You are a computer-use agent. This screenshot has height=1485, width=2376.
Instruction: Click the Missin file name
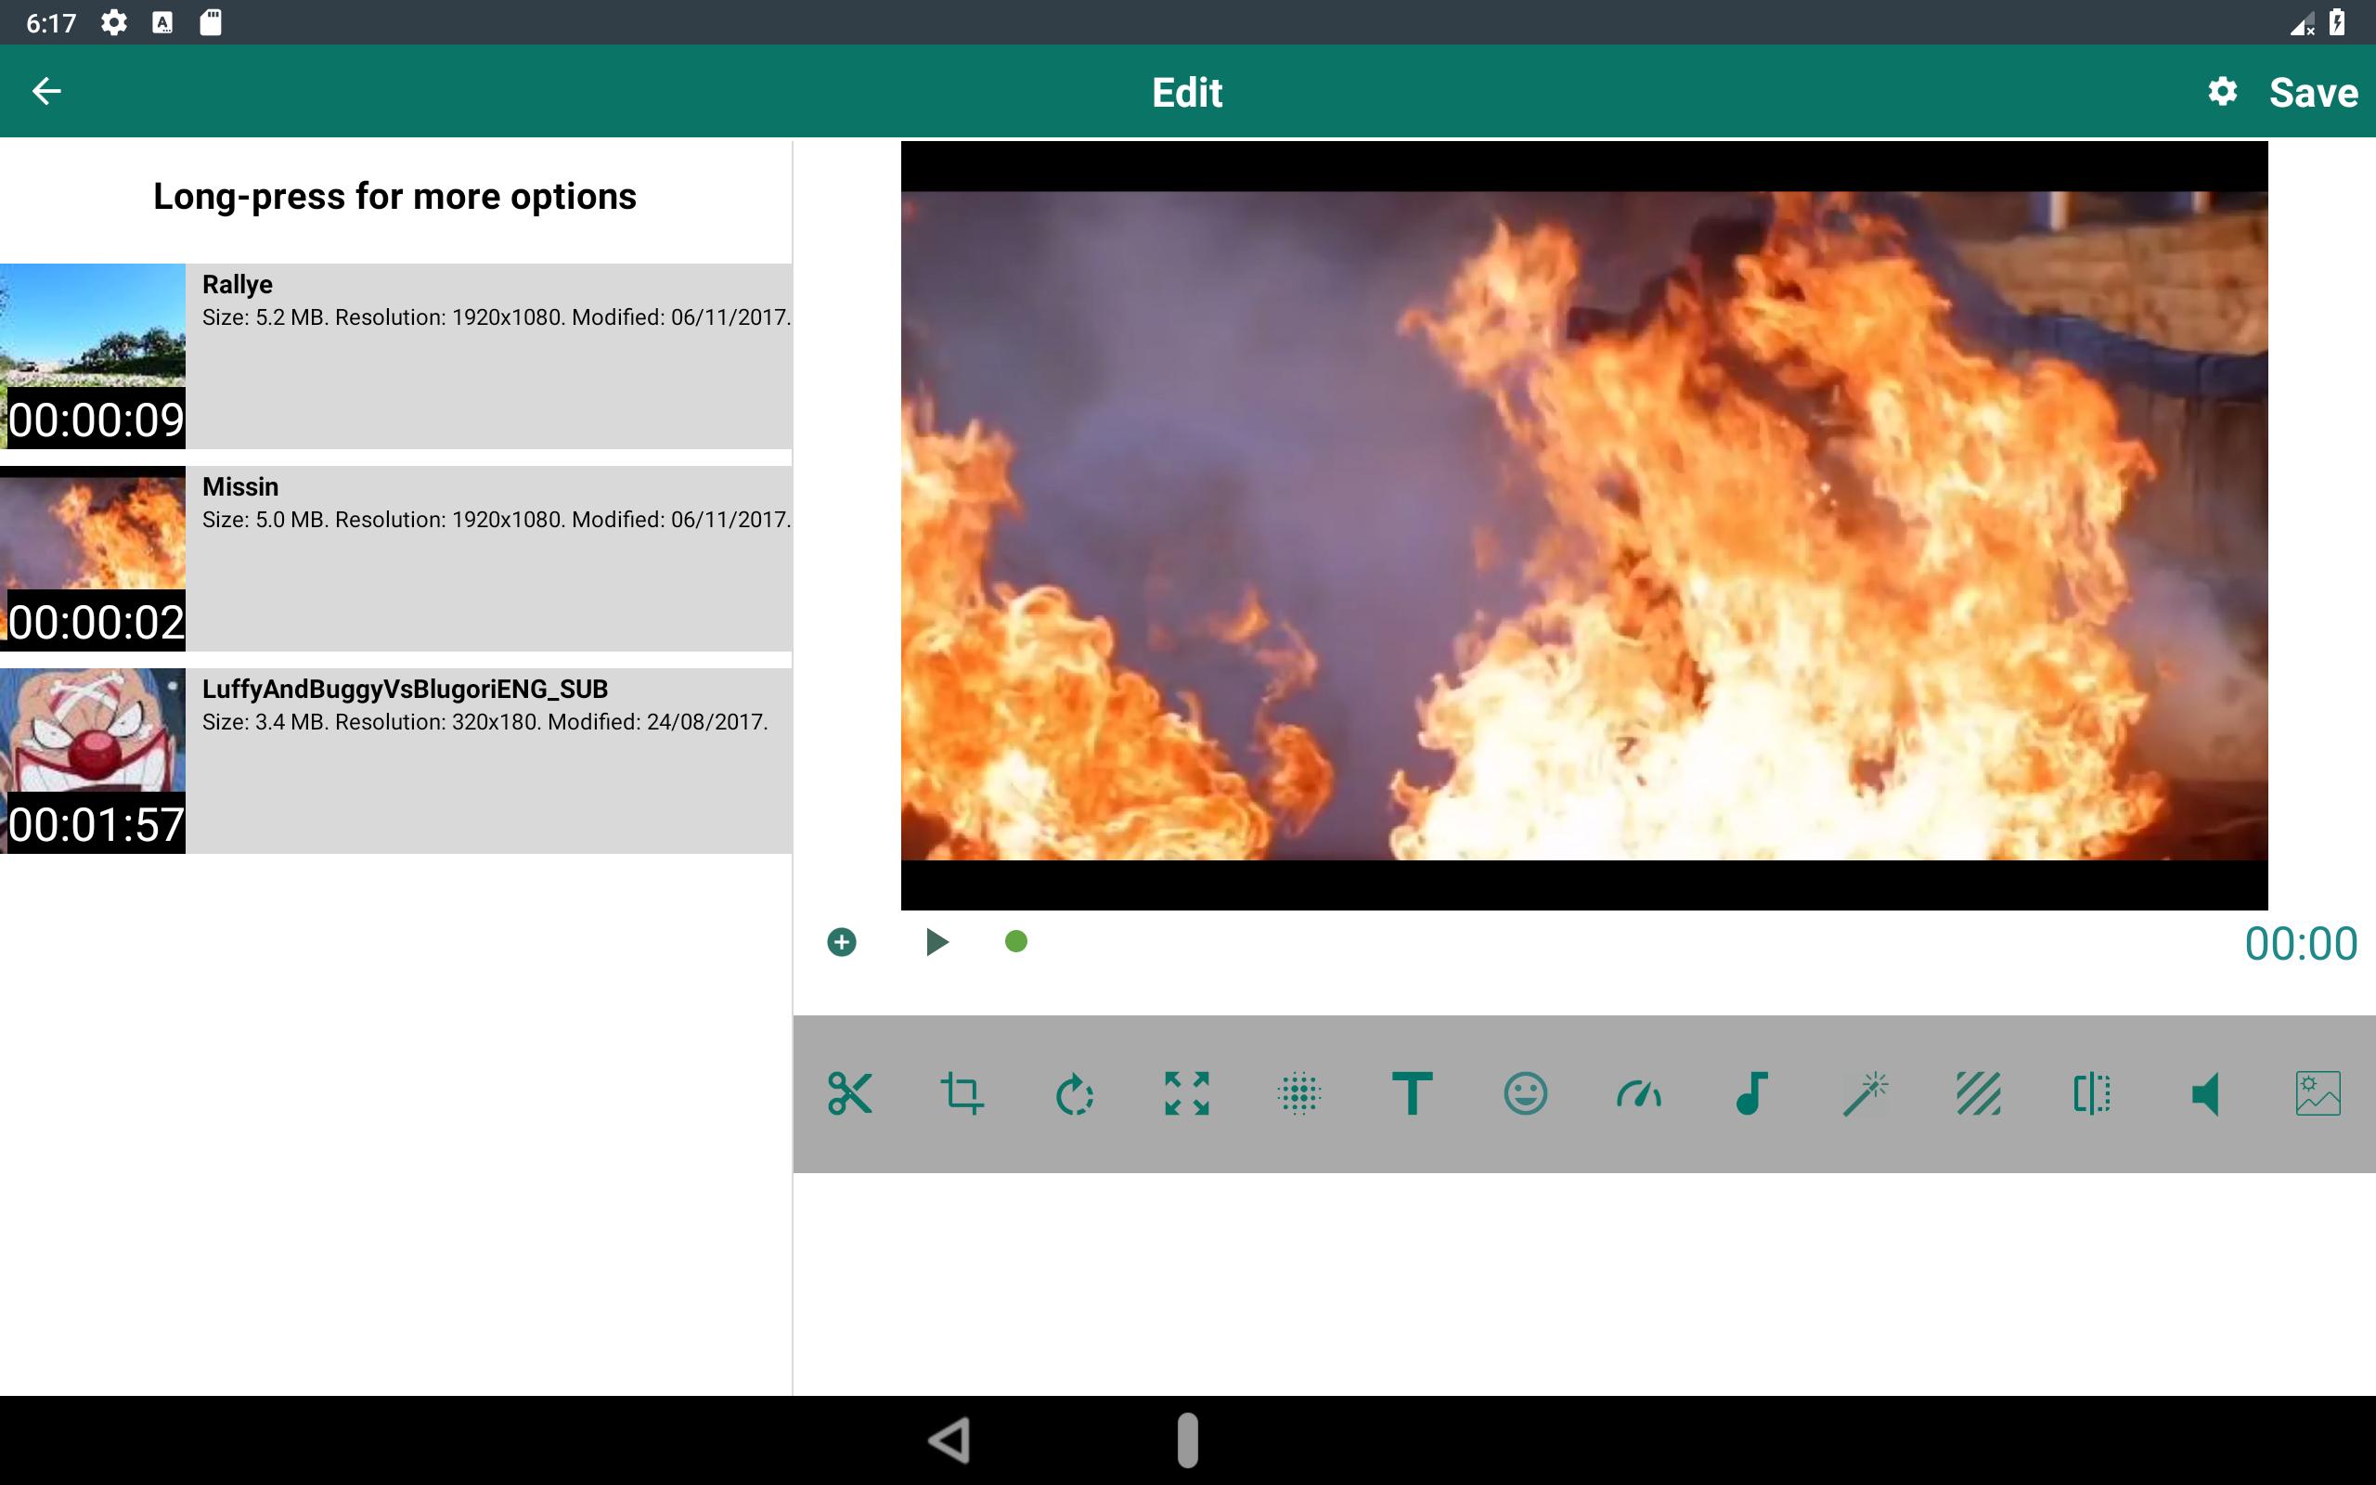(x=240, y=486)
